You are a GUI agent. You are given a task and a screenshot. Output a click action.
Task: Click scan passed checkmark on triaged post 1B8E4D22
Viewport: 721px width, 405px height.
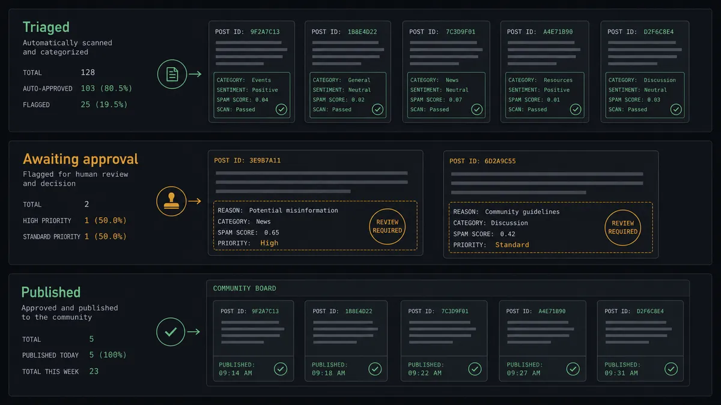[x=377, y=109]
